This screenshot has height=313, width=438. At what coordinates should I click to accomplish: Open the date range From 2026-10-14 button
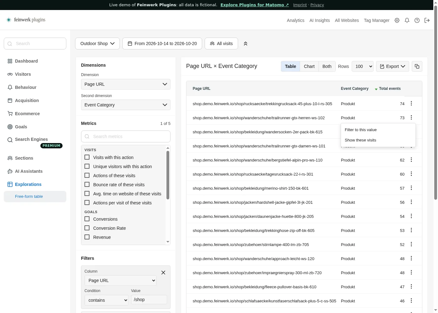point(162,44)
